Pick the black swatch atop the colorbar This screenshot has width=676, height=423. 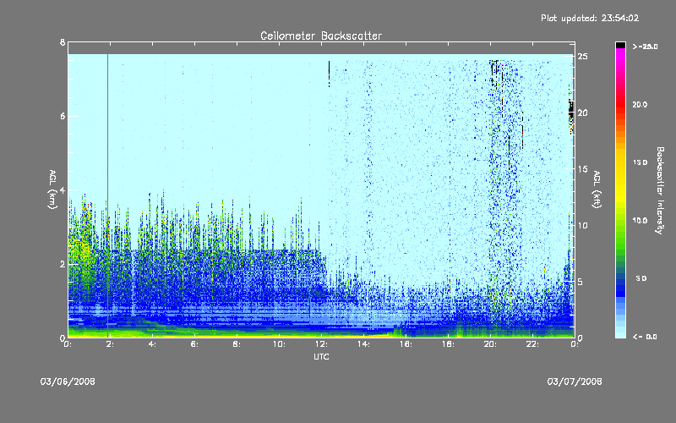click(620, 45)
